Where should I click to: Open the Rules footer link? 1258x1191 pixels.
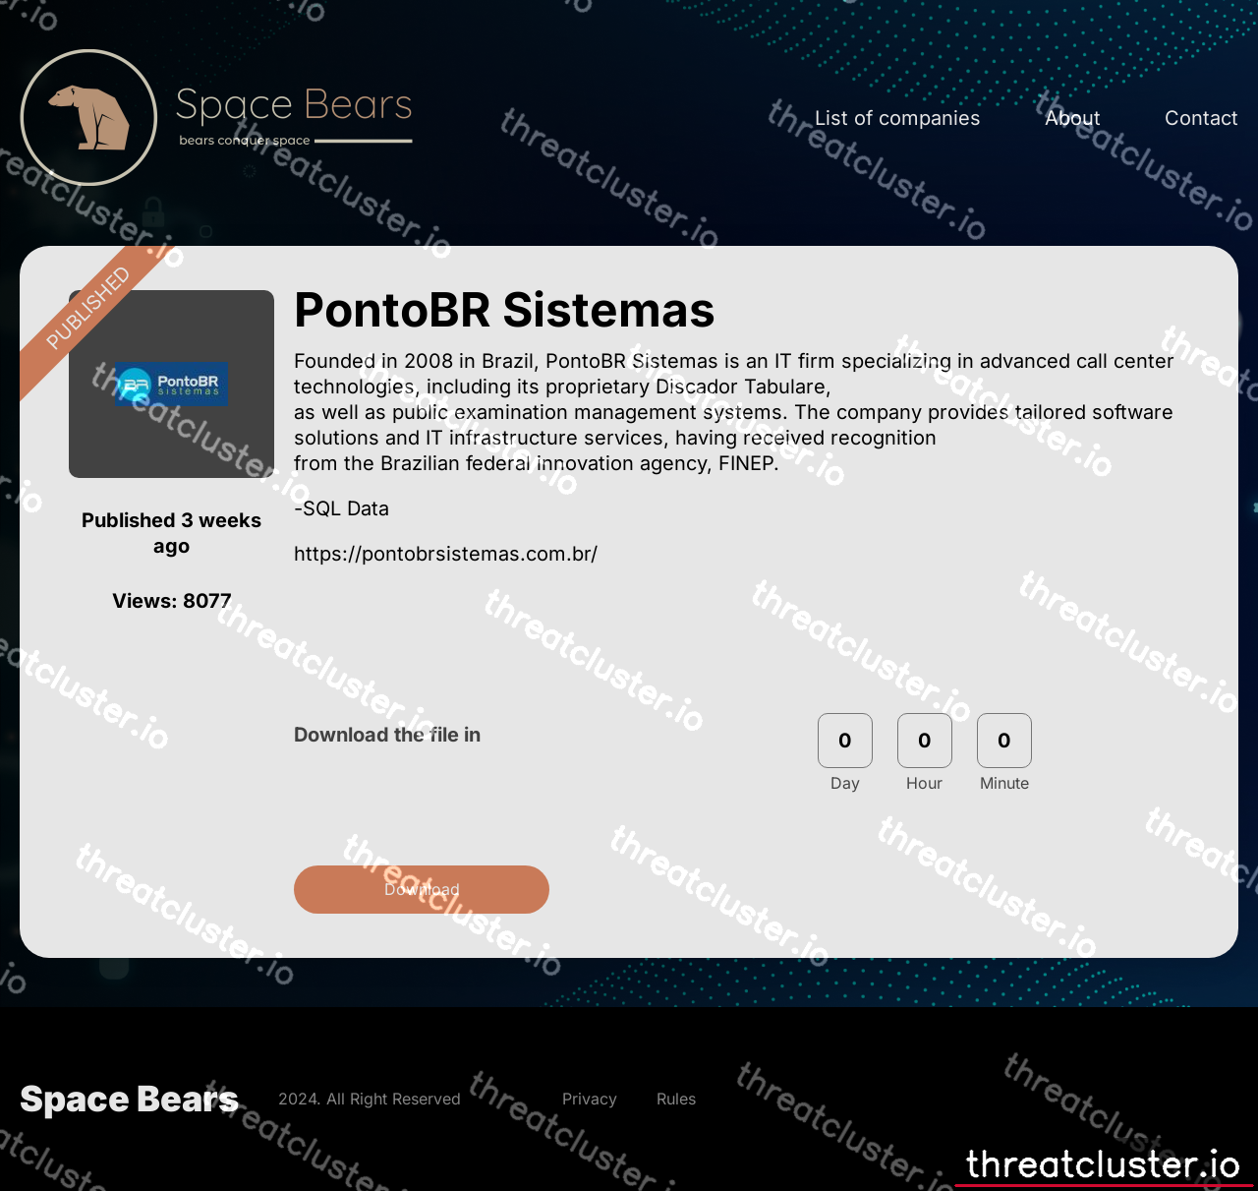[676, 1099]
